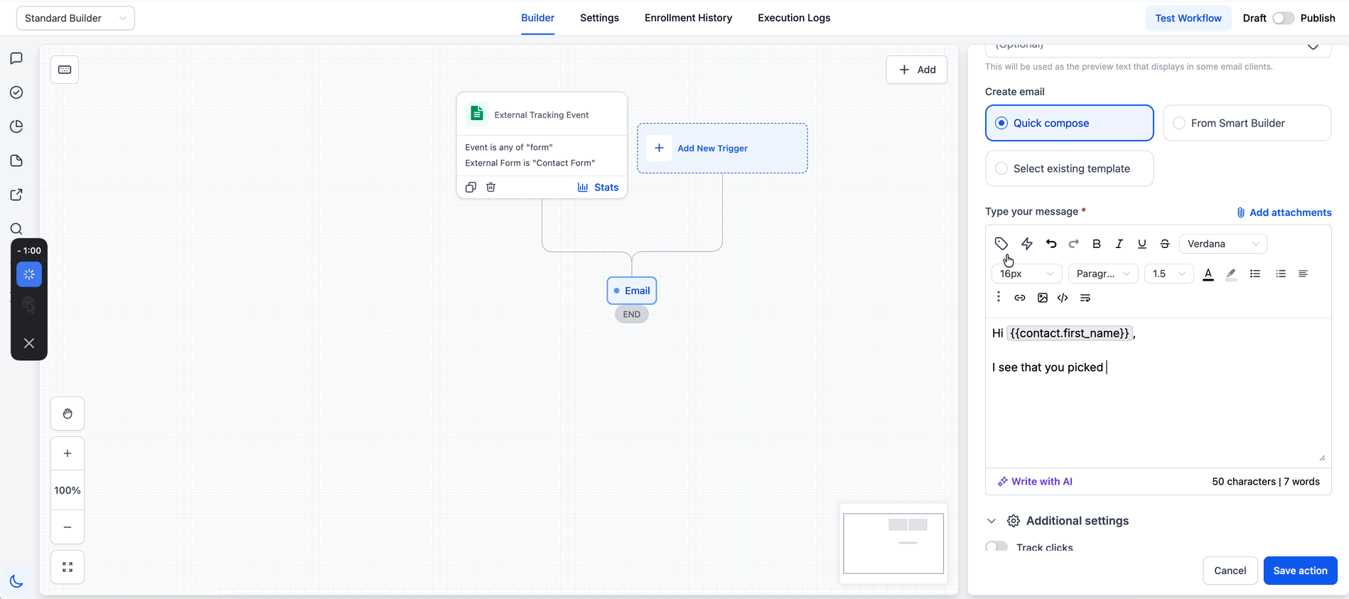Select Quick compose option

pyautogui.click(x=1069, y=123)
